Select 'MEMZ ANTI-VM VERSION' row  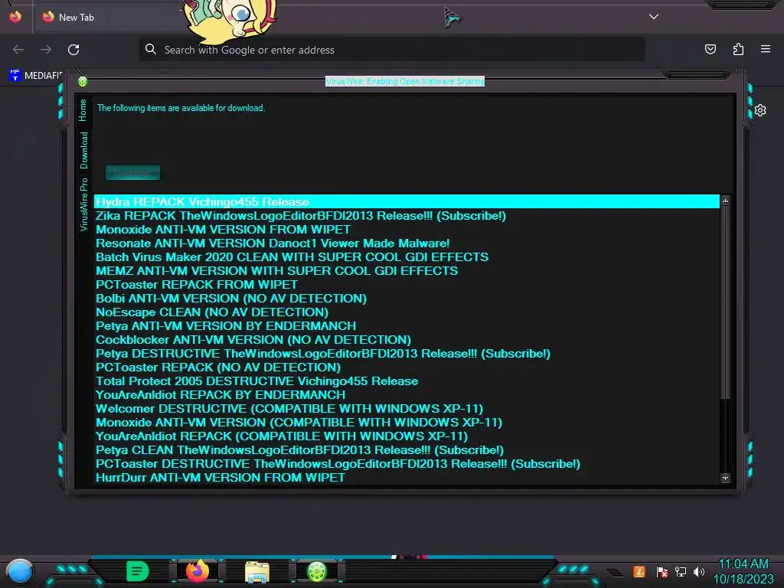pos(407,271)
